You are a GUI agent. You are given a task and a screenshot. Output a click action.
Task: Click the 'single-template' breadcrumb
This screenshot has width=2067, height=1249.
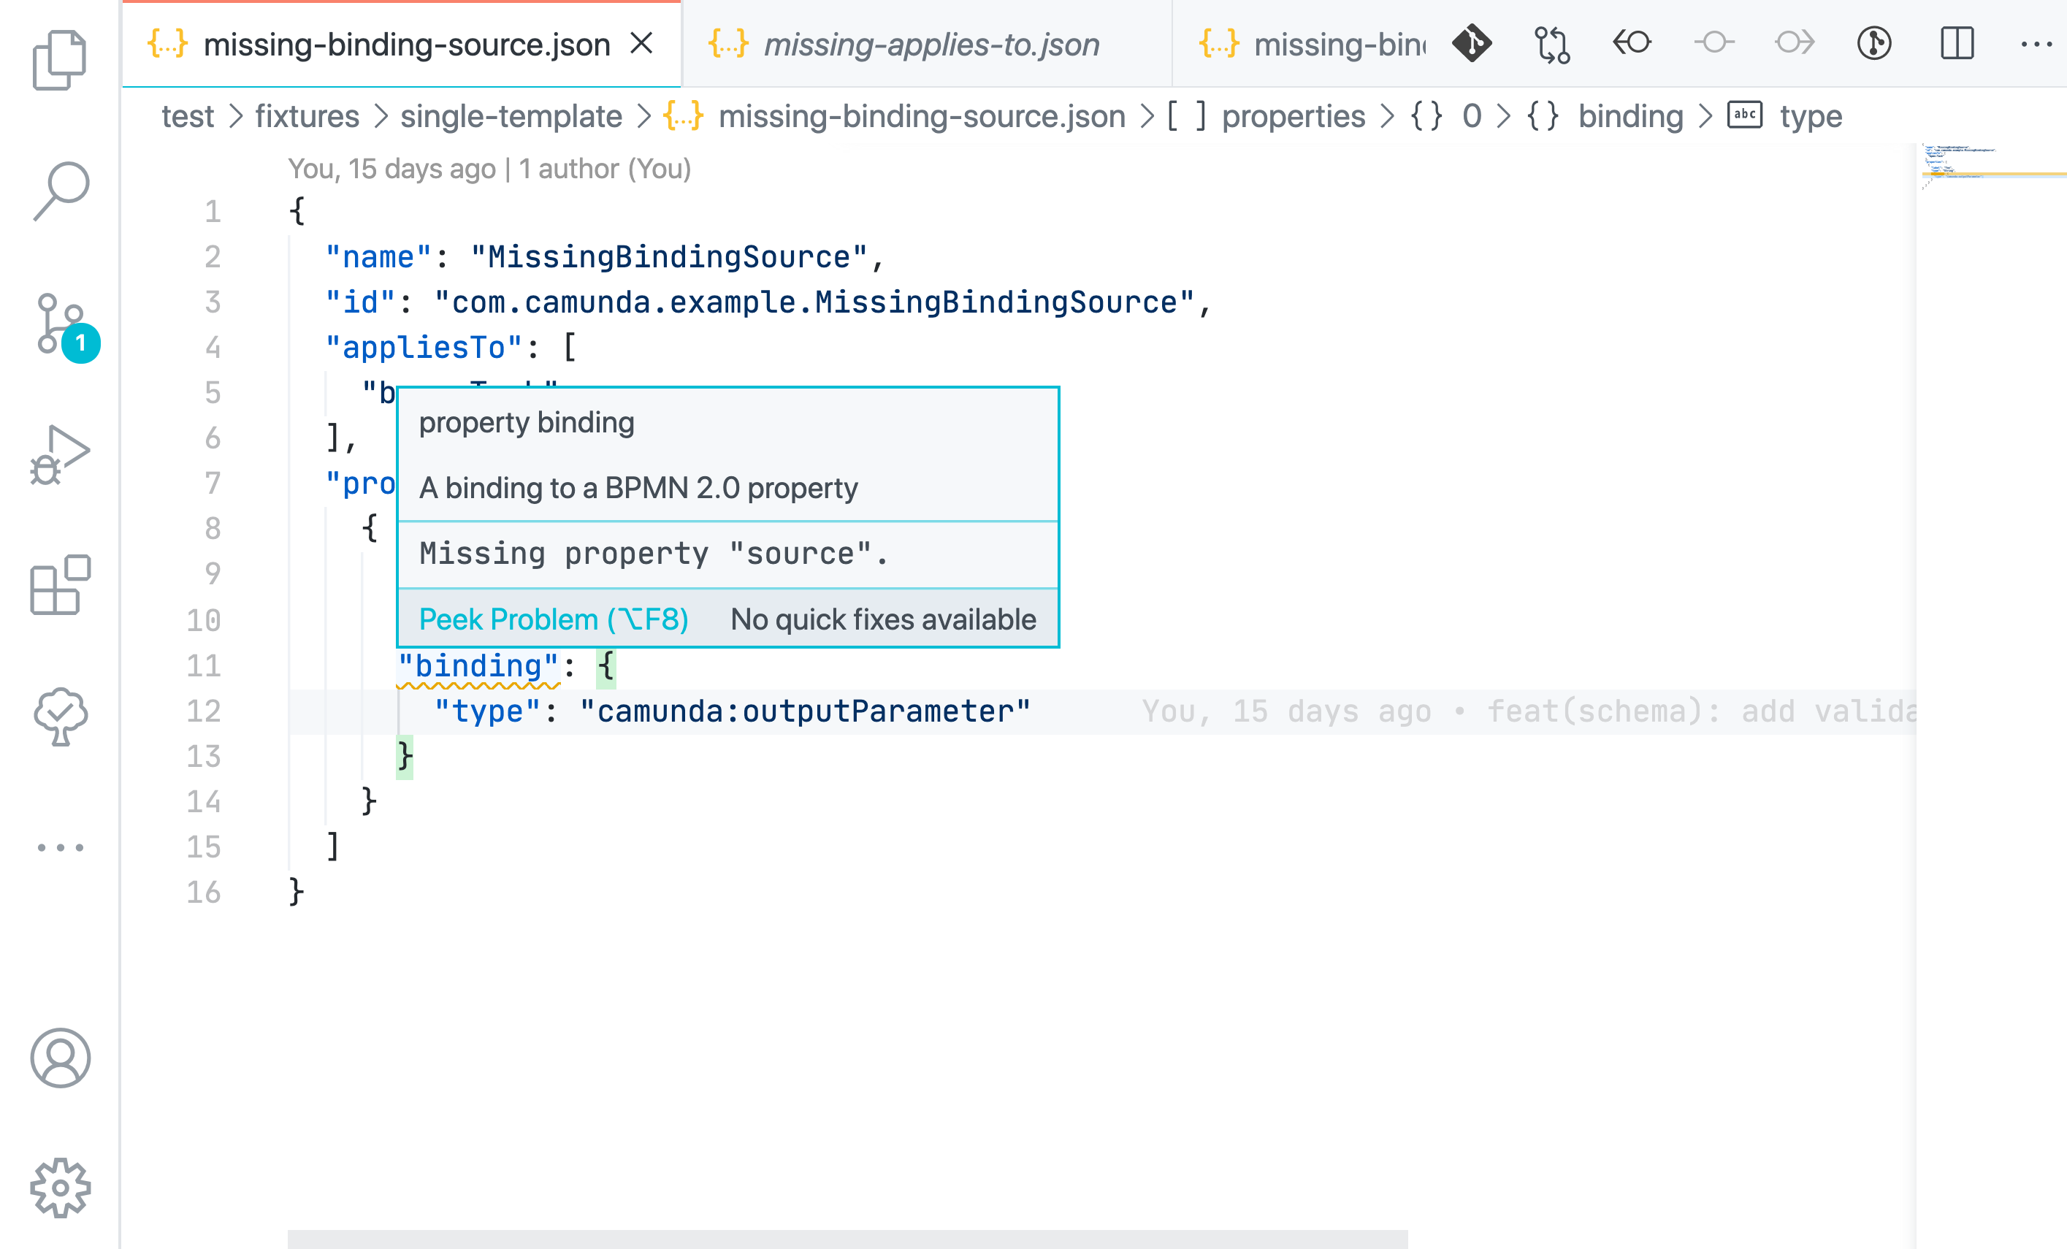coord(511,115)
